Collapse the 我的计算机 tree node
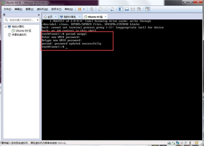 click(x=6, y=27)
